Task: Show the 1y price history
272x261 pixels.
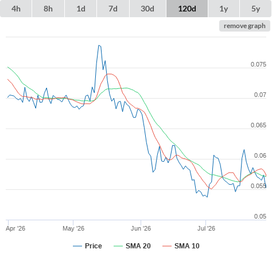Action: [x=224, y=9]
